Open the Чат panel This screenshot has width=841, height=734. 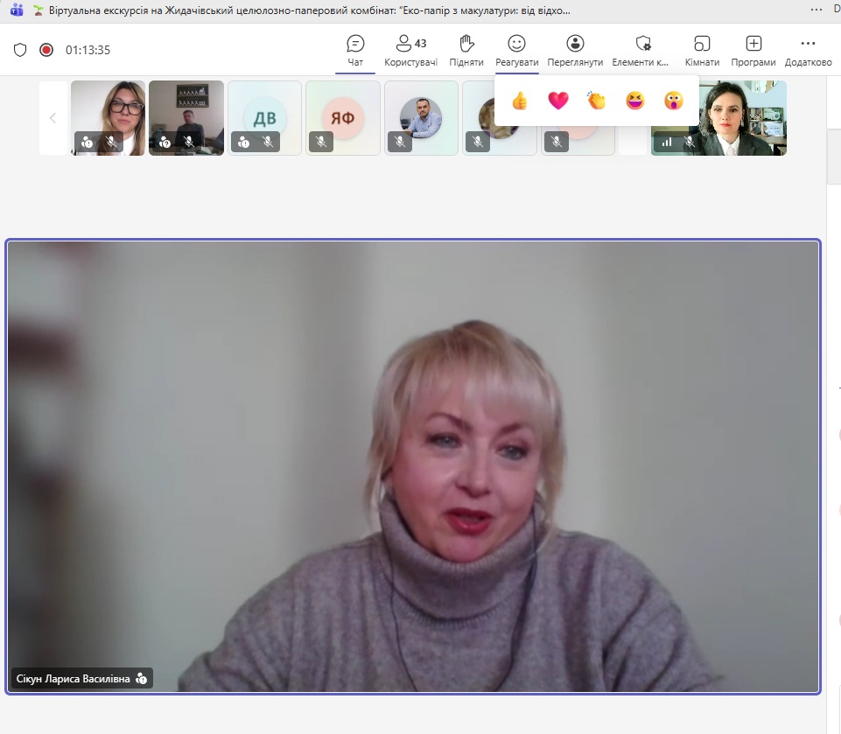coord(355,51)
